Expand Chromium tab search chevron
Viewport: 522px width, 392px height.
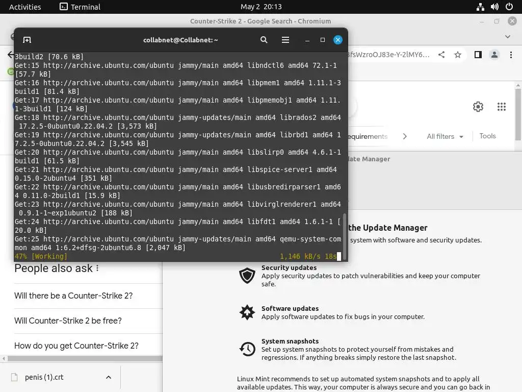pyautogui.click(x=508, y=37)
